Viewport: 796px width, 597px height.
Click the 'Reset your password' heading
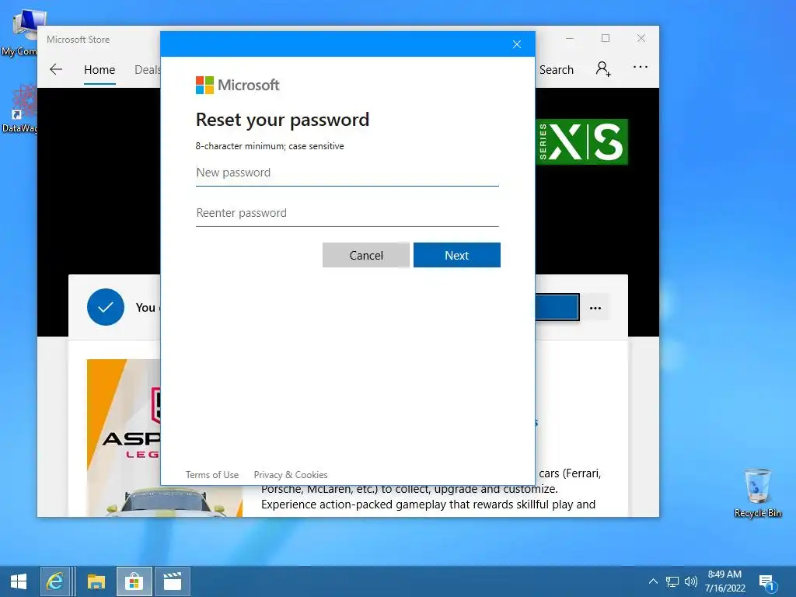tap(282, 120)
